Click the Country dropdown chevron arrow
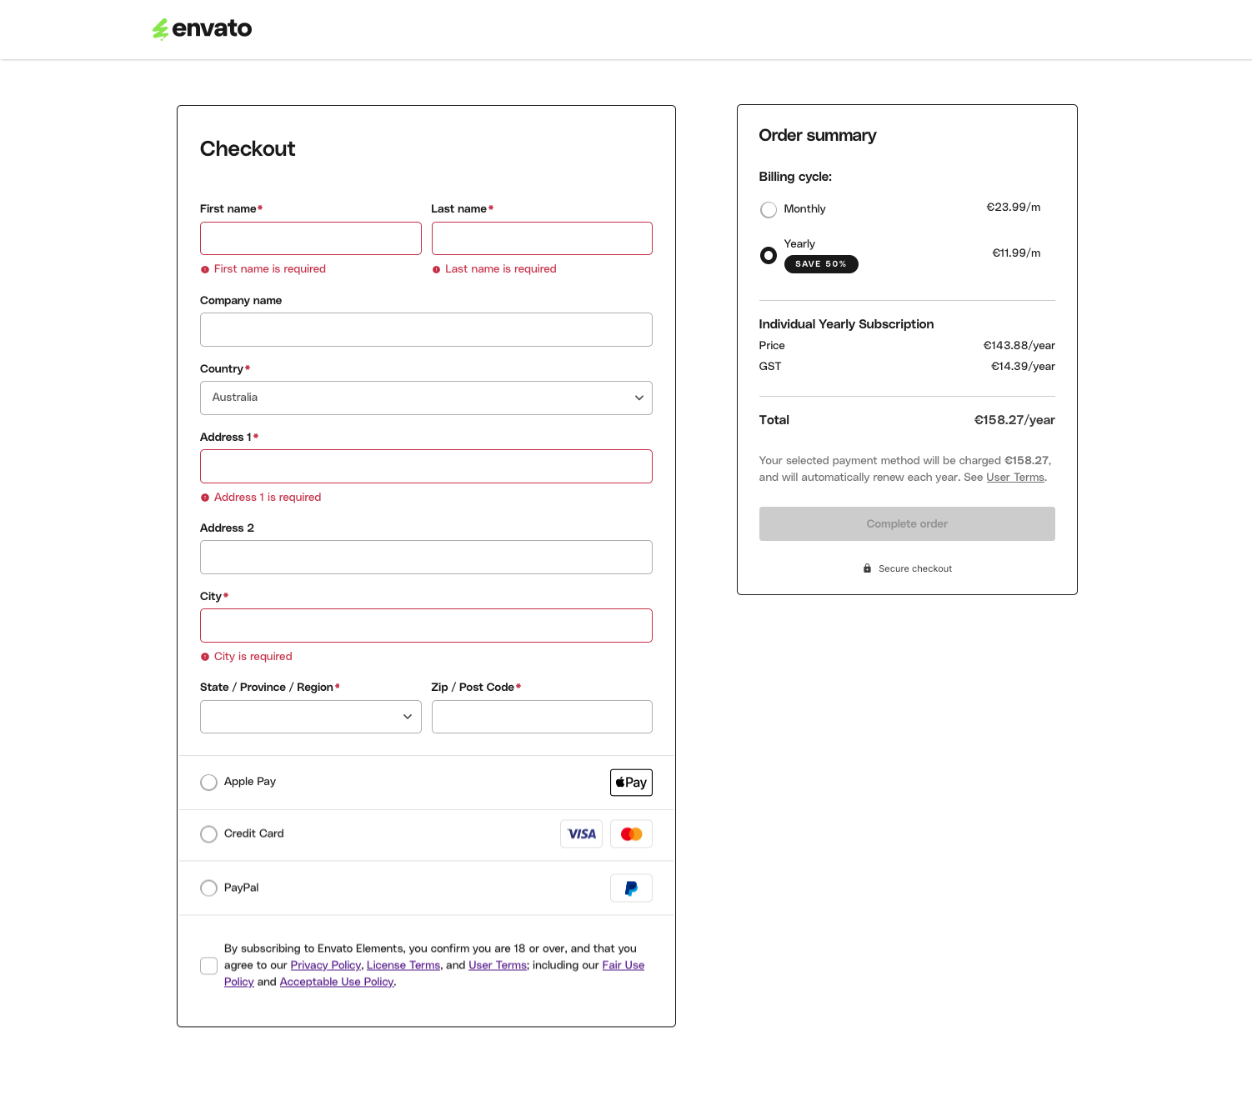Viewport: 1252px width, 1096px height. pos(639,398)
